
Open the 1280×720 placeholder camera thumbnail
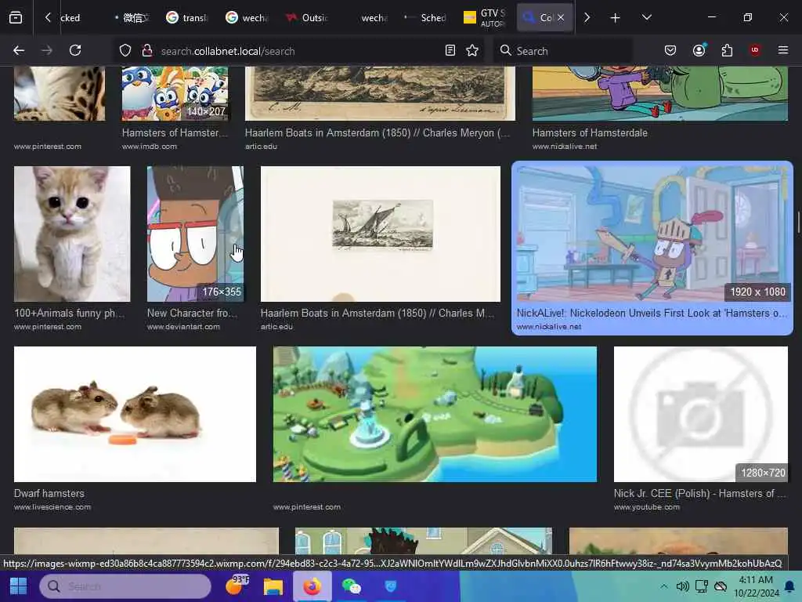701,414
